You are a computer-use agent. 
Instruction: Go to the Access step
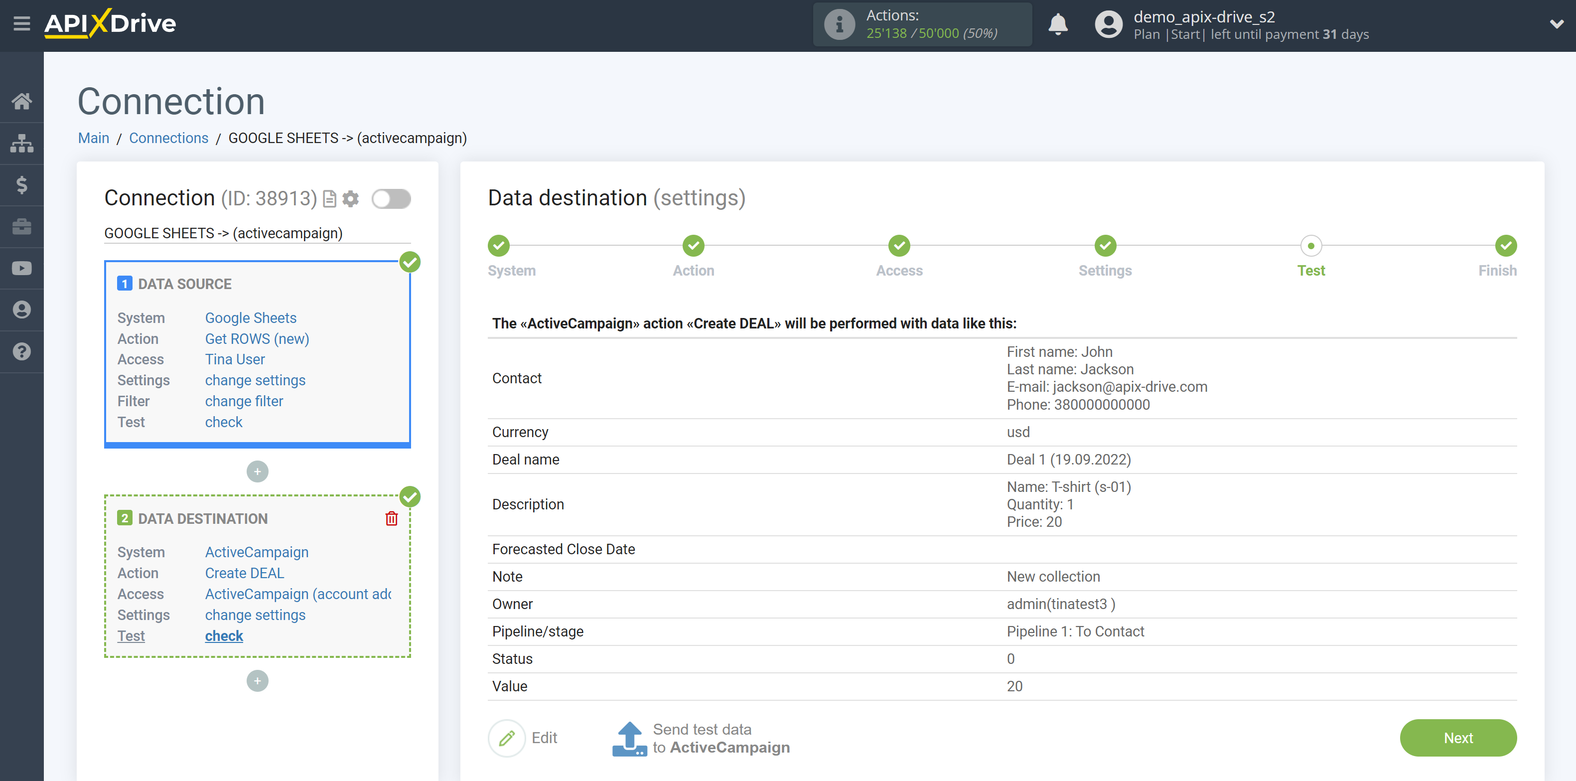[899, 245]
